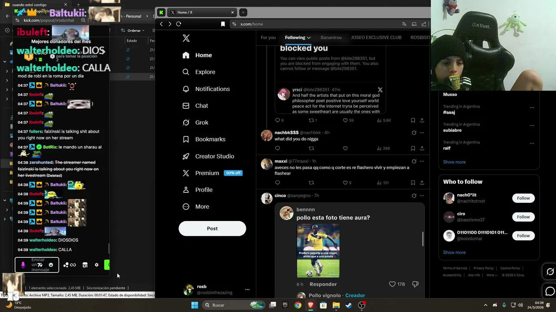Open the translate page icon in the address bar
Screen dimensions: 556x312
pos(404,24)
